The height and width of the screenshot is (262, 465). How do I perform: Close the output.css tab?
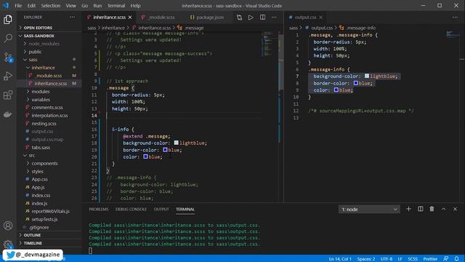click(321, 17)
